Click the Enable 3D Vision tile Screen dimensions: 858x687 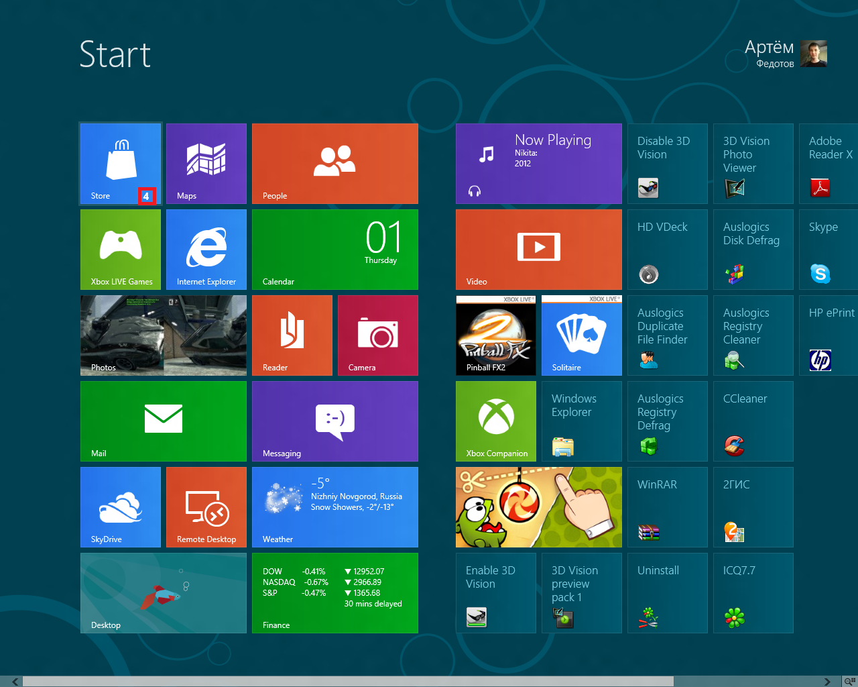[496, 593]
